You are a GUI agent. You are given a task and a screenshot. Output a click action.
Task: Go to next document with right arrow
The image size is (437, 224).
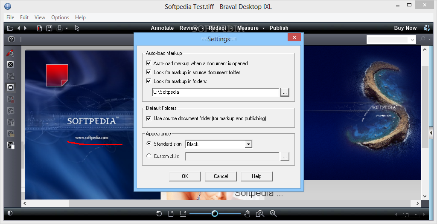point(25,28)
